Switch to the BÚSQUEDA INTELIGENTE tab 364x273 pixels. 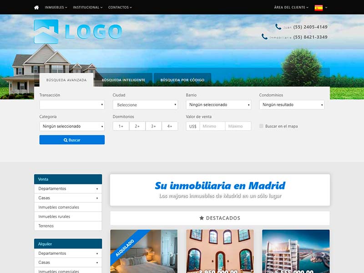point(123,80)
